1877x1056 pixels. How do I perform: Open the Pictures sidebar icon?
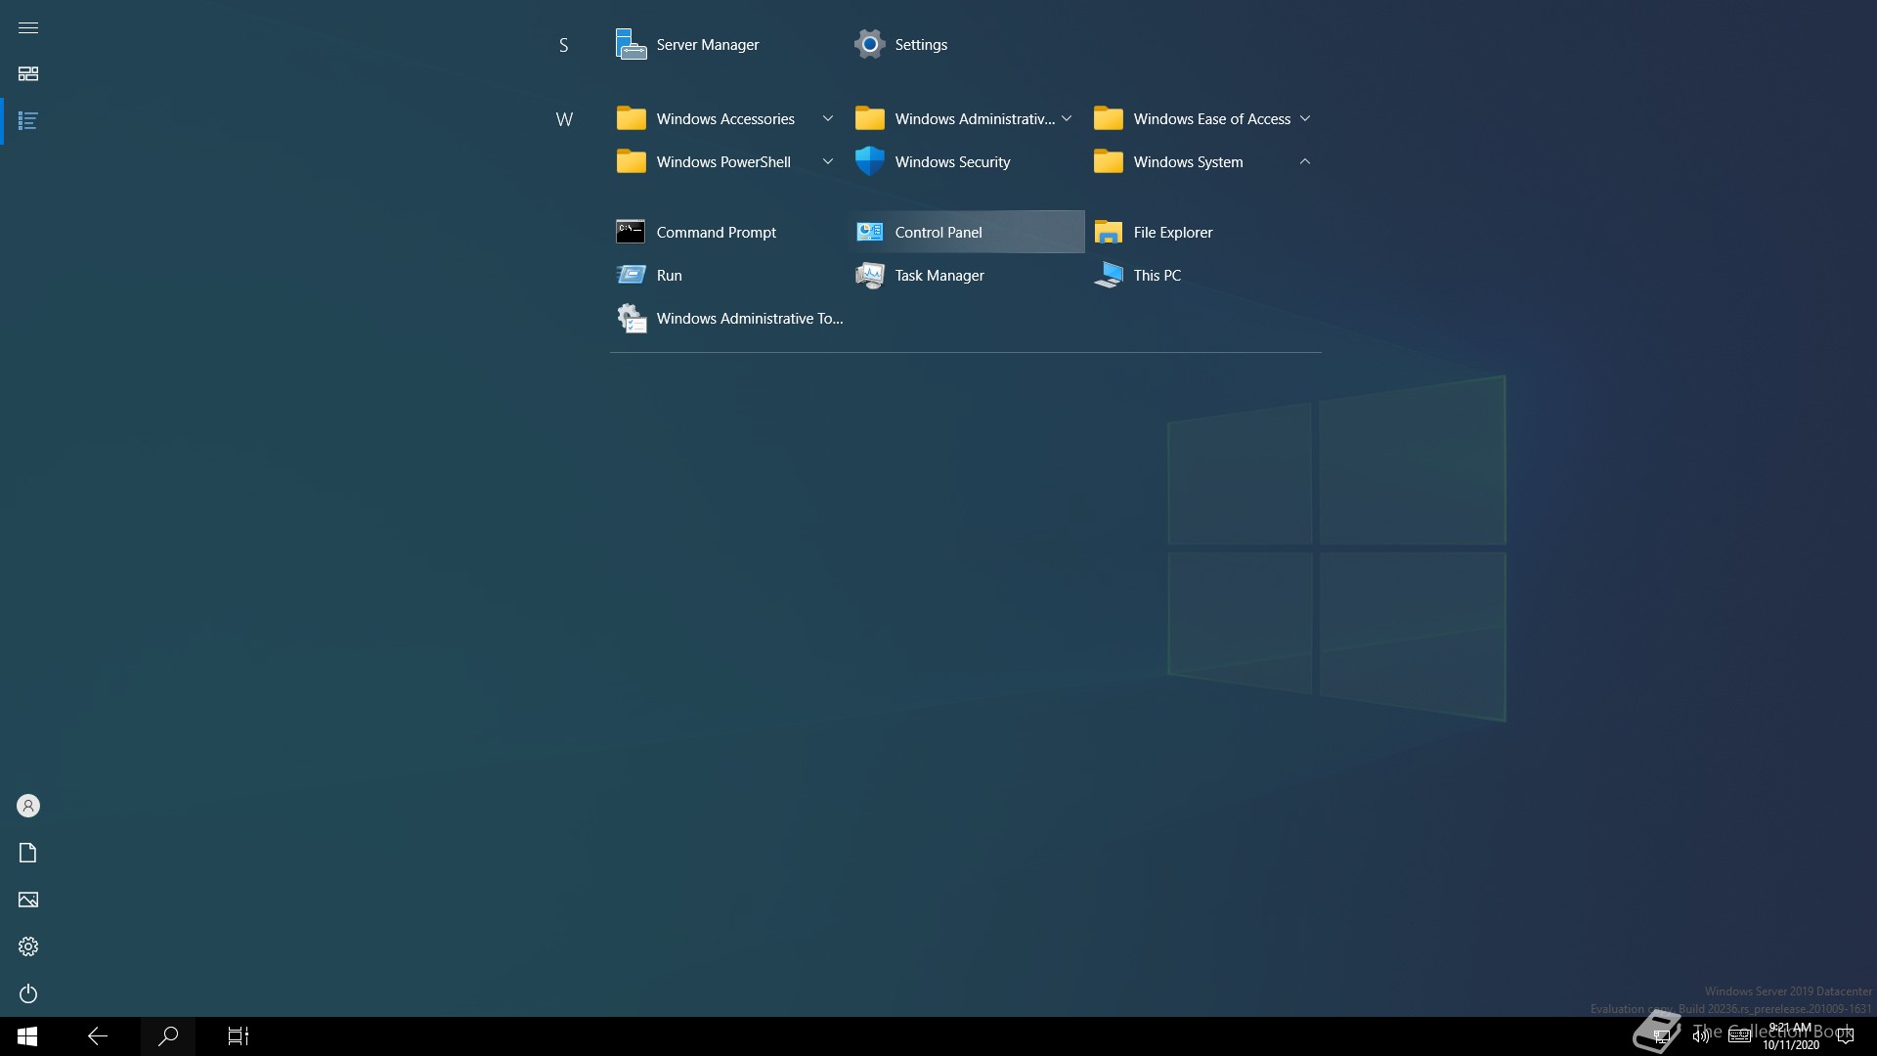click(x=28, y=900)
